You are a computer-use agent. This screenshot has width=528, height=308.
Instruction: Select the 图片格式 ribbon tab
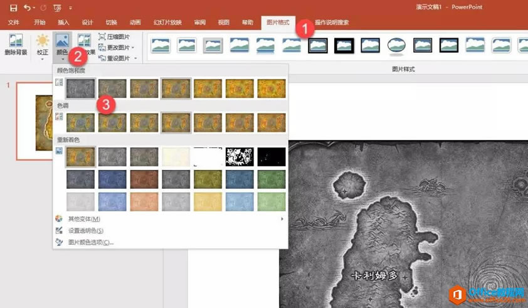(278, 22)
